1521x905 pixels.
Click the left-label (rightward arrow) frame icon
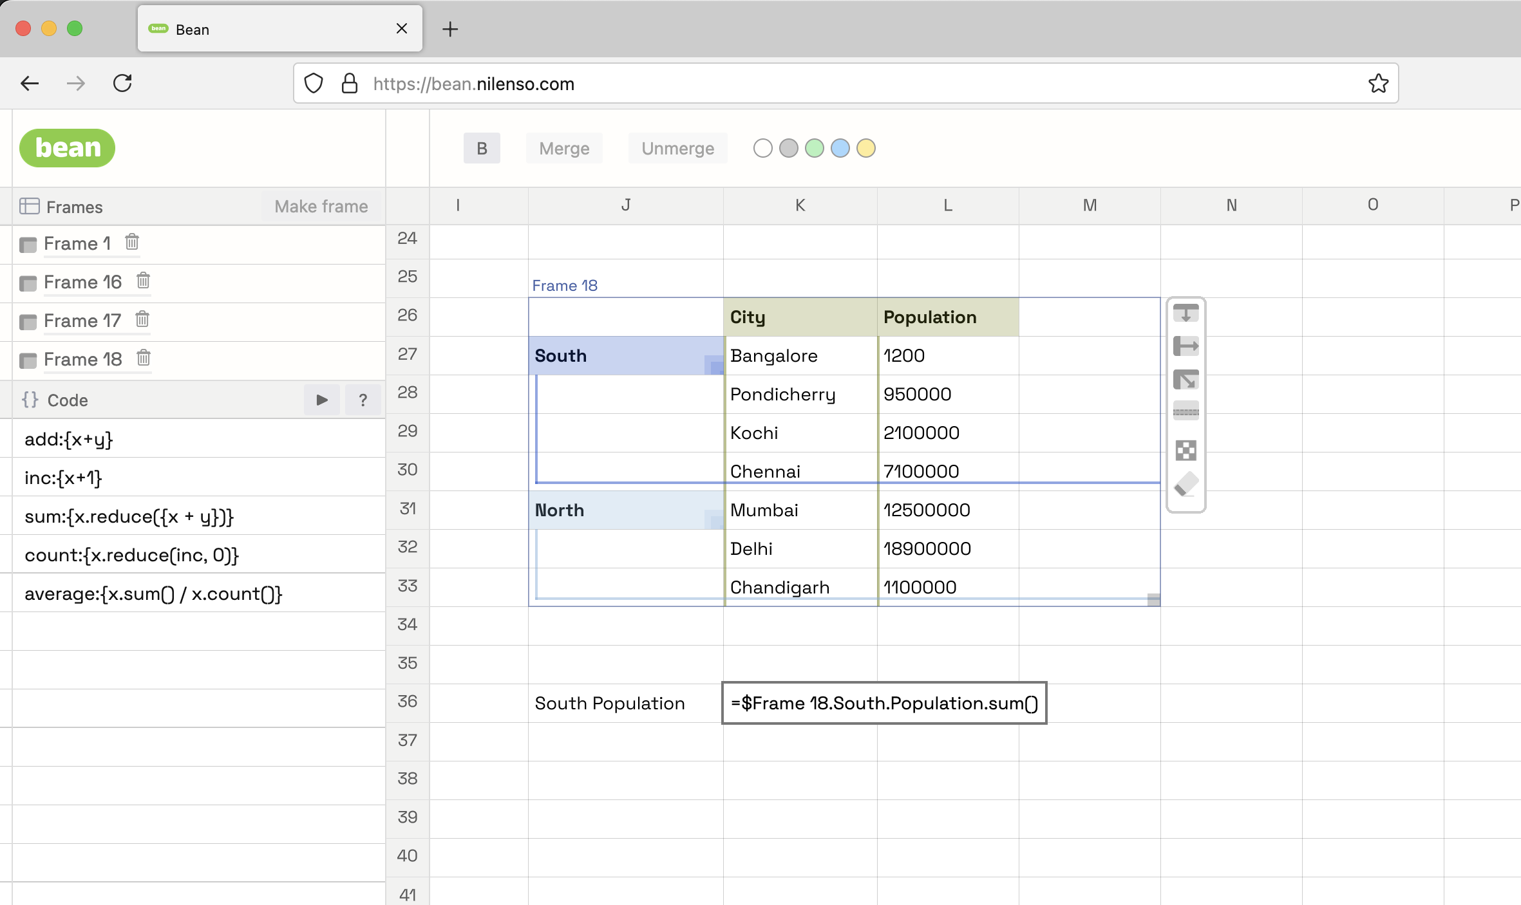pos(1186,346)
